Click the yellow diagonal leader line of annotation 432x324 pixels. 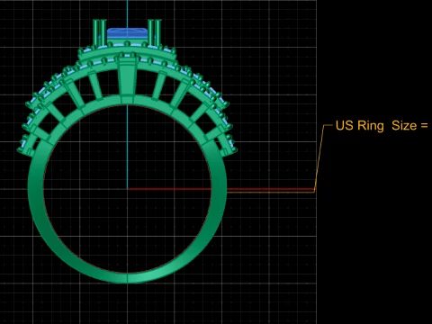pyautogui.click(x=319, y=157)
